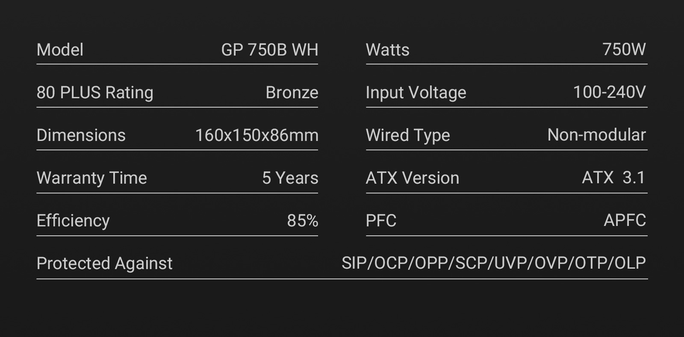Select the ATX 3.1 value
Screen dimensions: 684x337
tap(613, 178)
